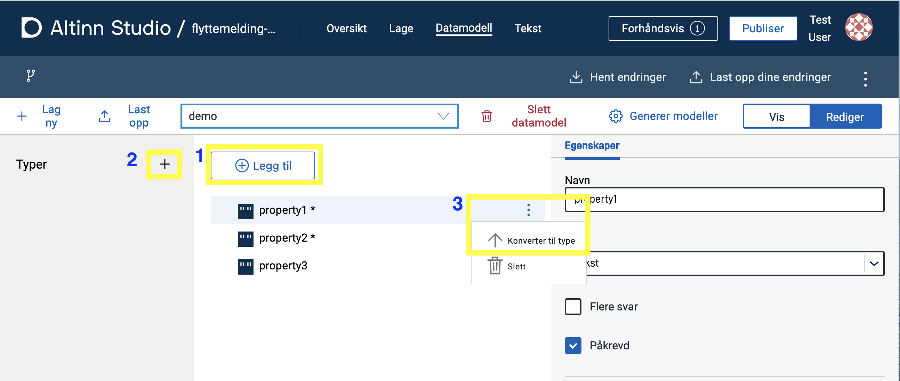
Task: Click the Navn input field
Action: coord(734,200)
